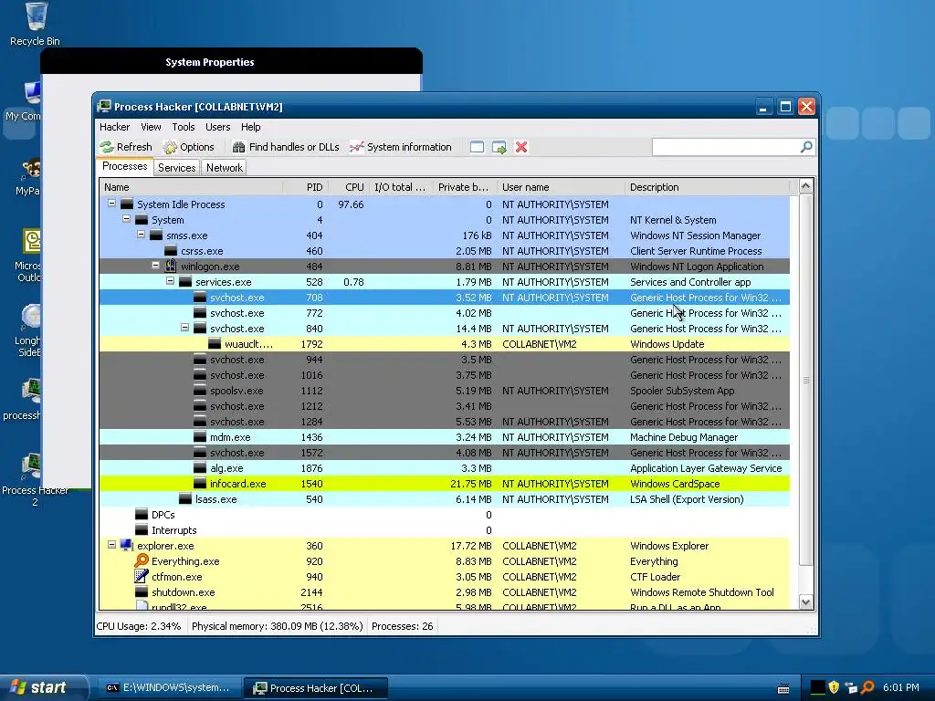Screen dimensions: 935x701
Task: Click the Processes: 26 status entry
Action: (402, 626)
